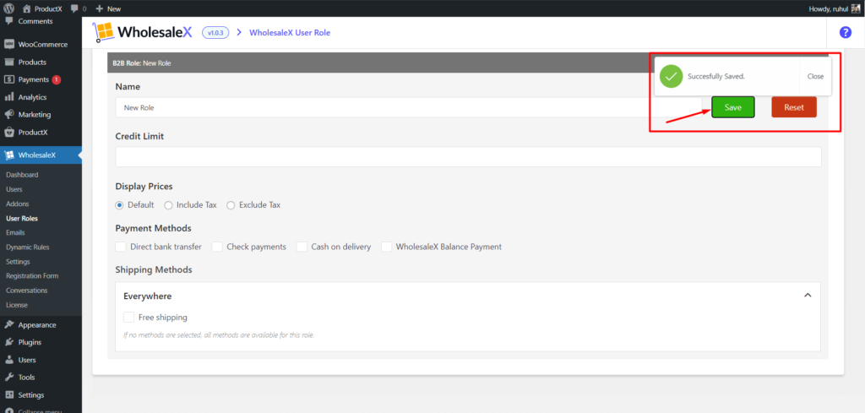Click the WholesaleX sidebar icon
This screenshot has height=413, width=865.
[8, 155]
